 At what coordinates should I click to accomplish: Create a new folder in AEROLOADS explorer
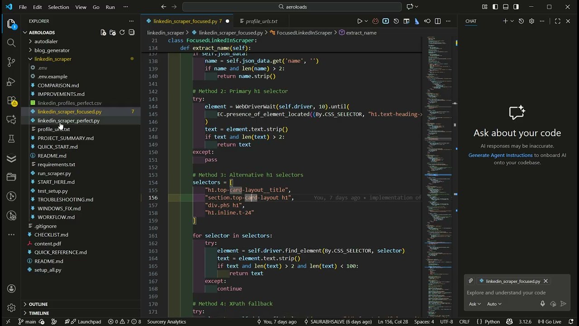click(113, 33)
